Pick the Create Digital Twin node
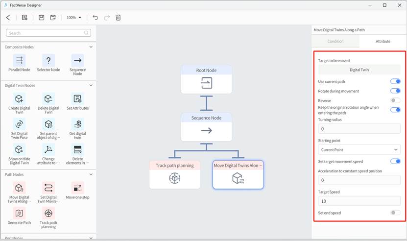Screen dimensions: 407x241 click(x=19, y=99)
